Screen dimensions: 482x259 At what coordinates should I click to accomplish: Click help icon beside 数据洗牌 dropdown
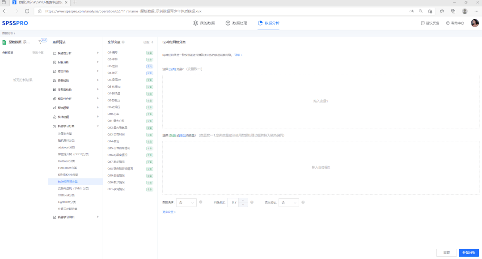pyautogui.click(x=200, y=202)
